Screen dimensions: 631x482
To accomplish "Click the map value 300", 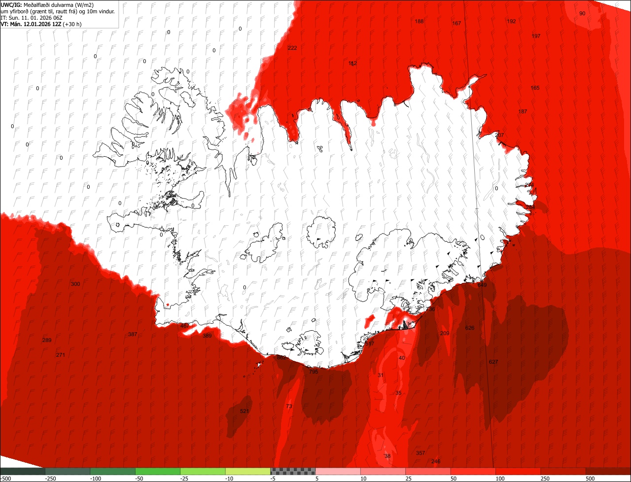I will click(75, 284).
